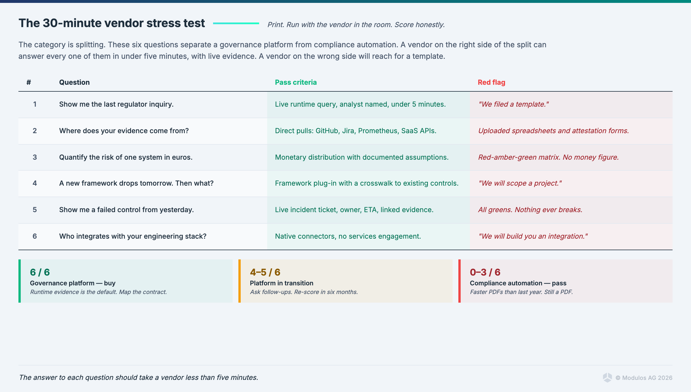The image size is (691, 392).
Task: Click the orange bar on the 4–5 / 6 card
Action: pyautogui.click(x=240, y=281)
